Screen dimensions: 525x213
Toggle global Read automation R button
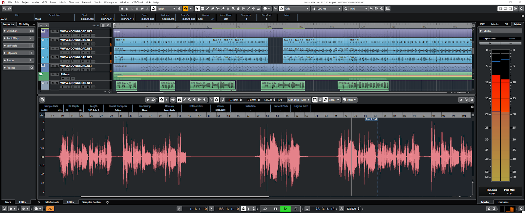pyautogui.click(x=137, y=9)
